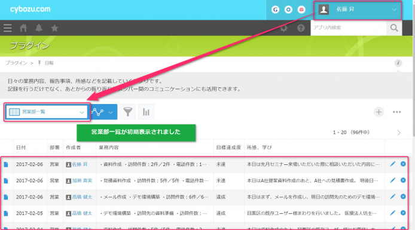Open the hamburger menu icon
The height and width of the screenshot is (230, 415).
[x=7, y=27]
